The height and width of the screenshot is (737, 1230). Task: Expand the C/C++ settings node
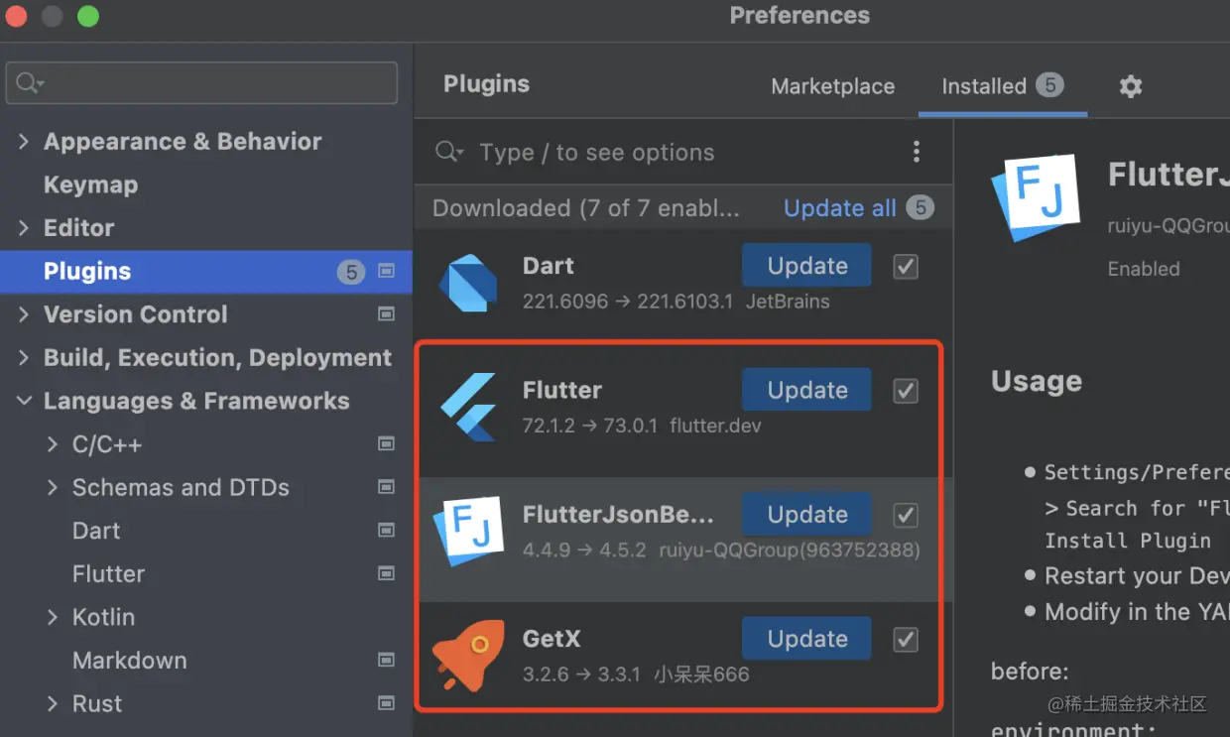click(53, 444)
